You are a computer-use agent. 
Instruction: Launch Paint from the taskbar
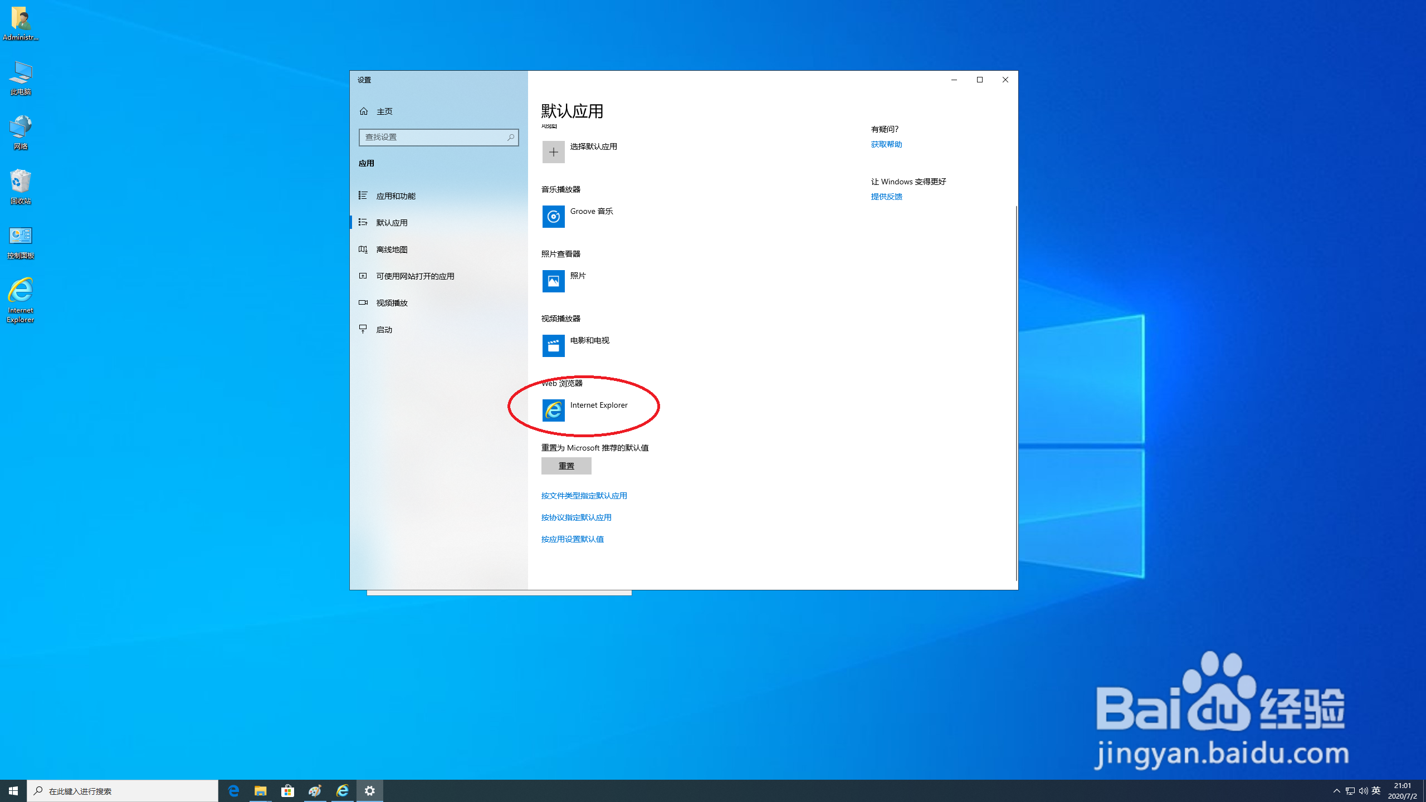[x=315, y=790]
